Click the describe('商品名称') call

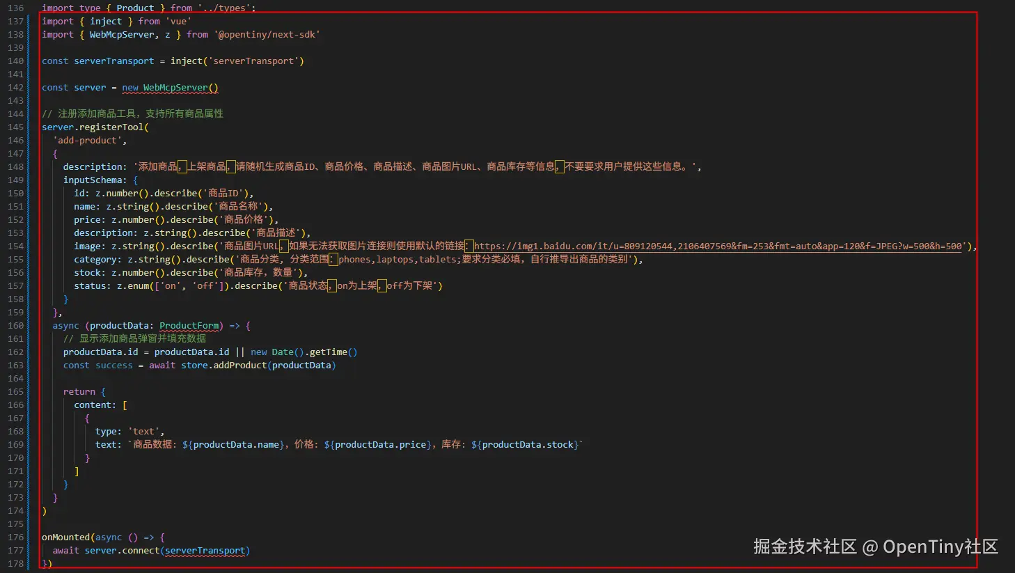pyautogui.click(x=217, y=207)
